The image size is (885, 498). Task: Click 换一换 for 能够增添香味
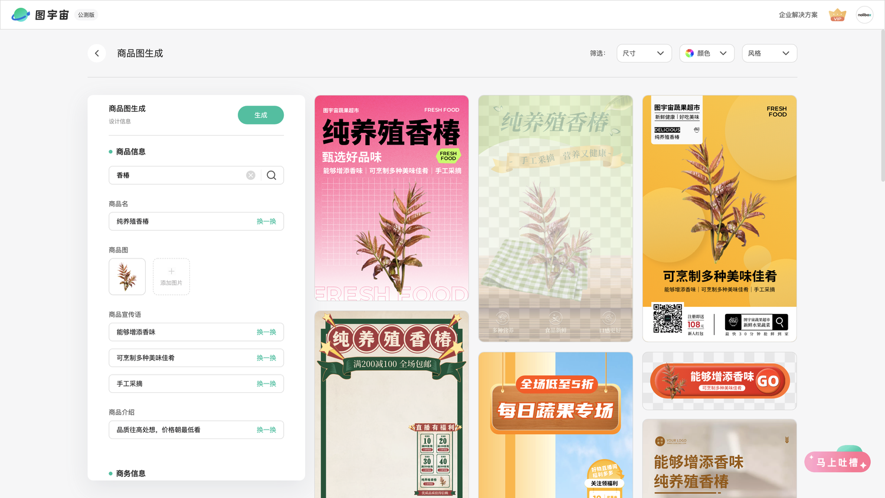(x=266, y=332)
